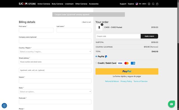Open the Support menu

[x=123, y=4]
